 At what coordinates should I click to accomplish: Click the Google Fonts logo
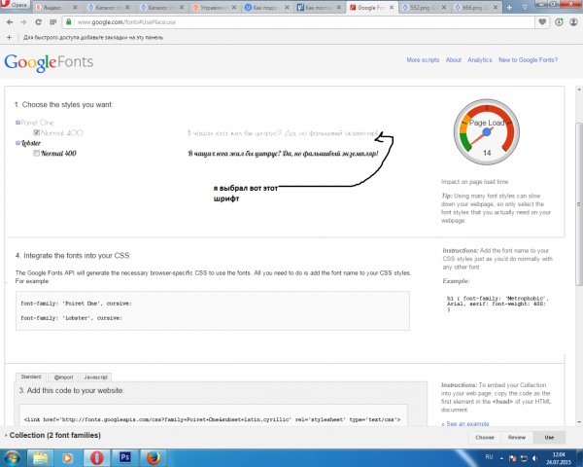pyautogui.click(x=49, y=62)
